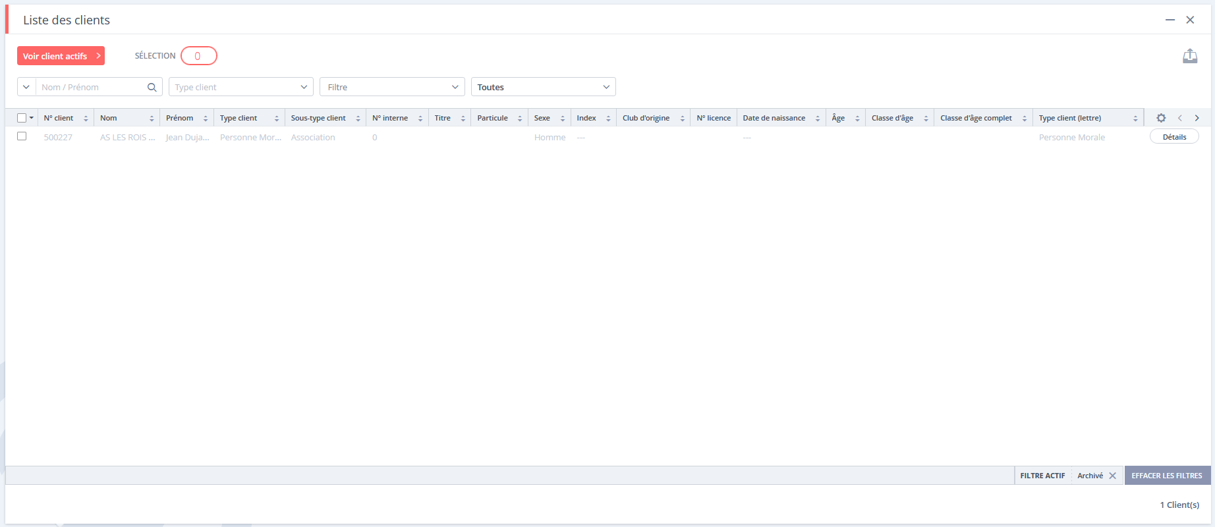Image resolution: width=1215 pixels, height=527 pixels.
Task: Click the Personne Morale lettre cell
Action: point(1072,137)
